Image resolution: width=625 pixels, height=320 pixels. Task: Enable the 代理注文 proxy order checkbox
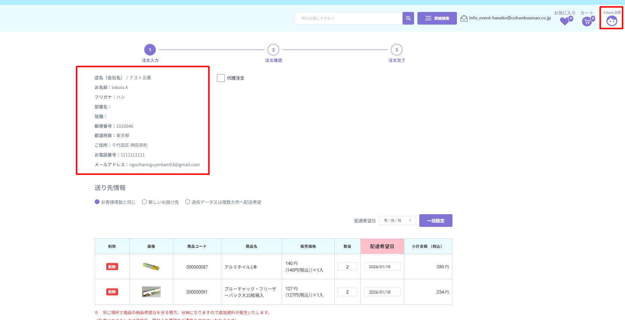click(x=221, y=78)
